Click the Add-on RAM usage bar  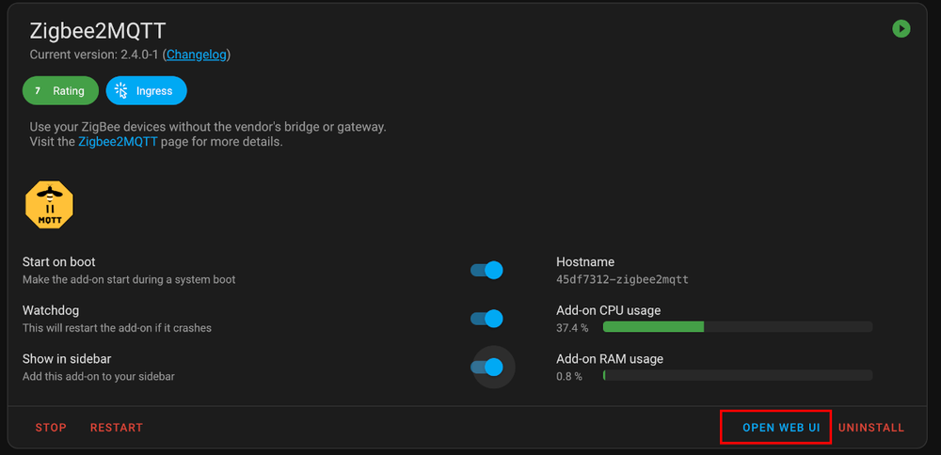[x=737, y=376]
